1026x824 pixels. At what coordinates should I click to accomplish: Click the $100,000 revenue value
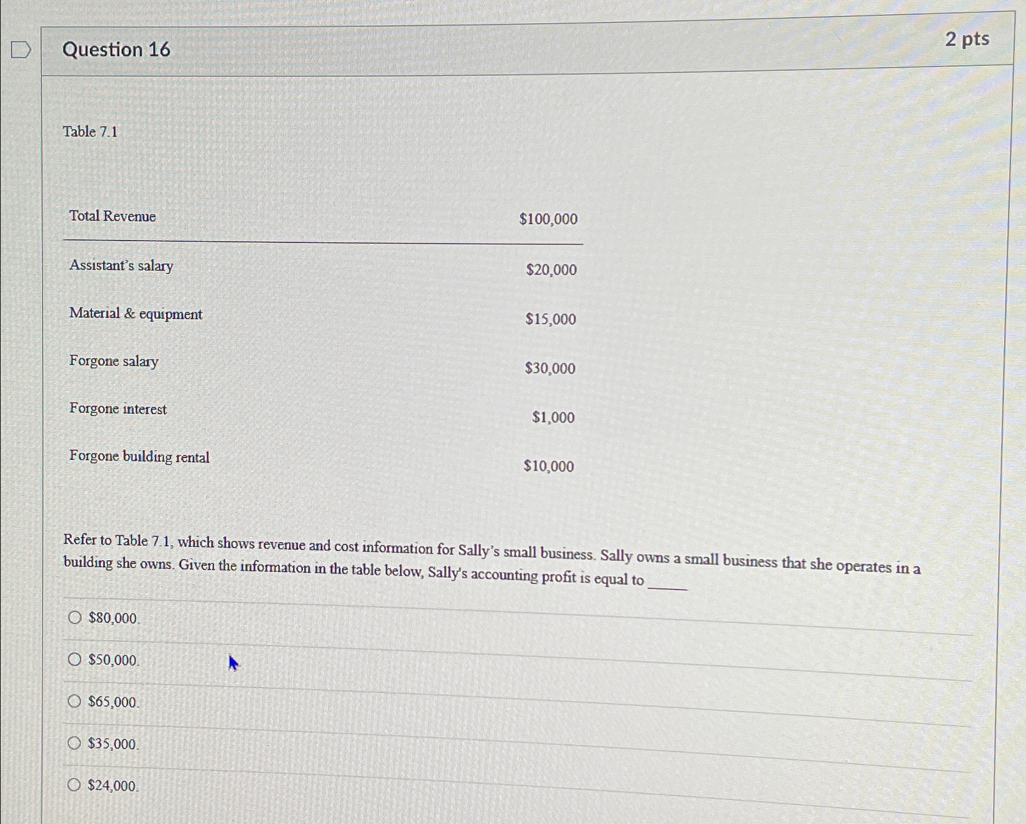pyautogui.click(x=548, y=219)
